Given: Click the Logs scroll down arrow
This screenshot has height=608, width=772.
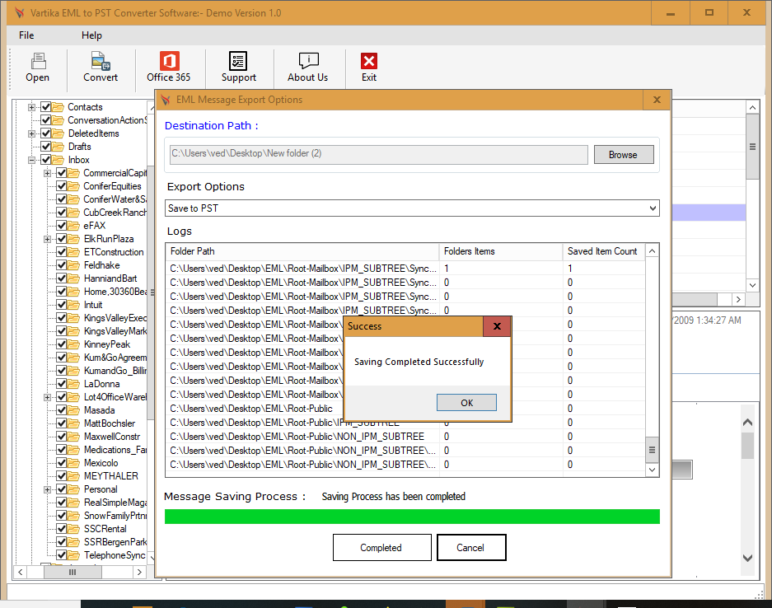Looking at the screenshot, I should [x=652, y=470].
